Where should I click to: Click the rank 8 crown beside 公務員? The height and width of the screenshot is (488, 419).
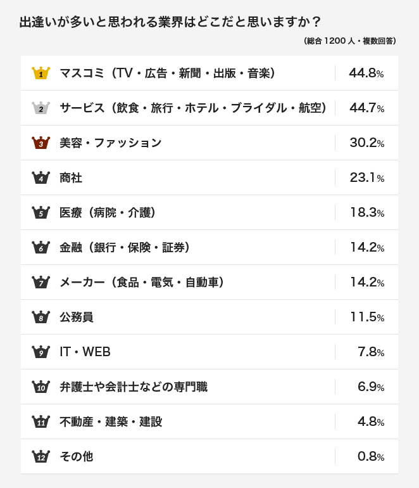tap(41, 317)
